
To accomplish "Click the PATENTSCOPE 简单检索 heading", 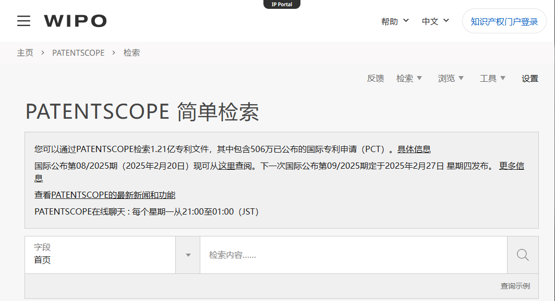I will (142, 111).
